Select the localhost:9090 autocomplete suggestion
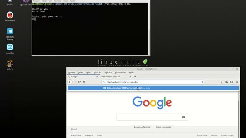Screen dimensions: 246x138 point(153,88)
